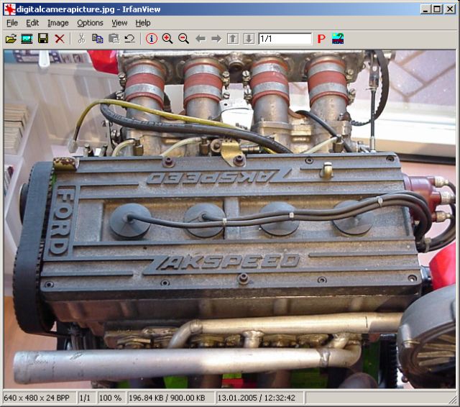Open a file with the folder icon
The image size is (460, 407).
tap(11, 39)
